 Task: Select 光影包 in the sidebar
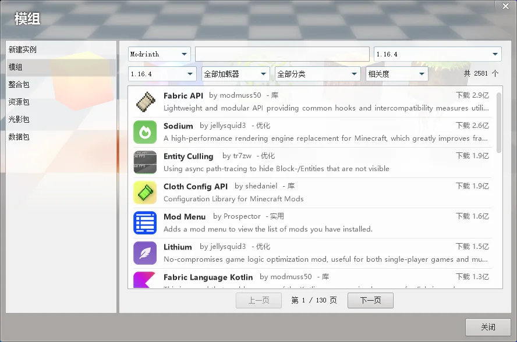[61, 119]
